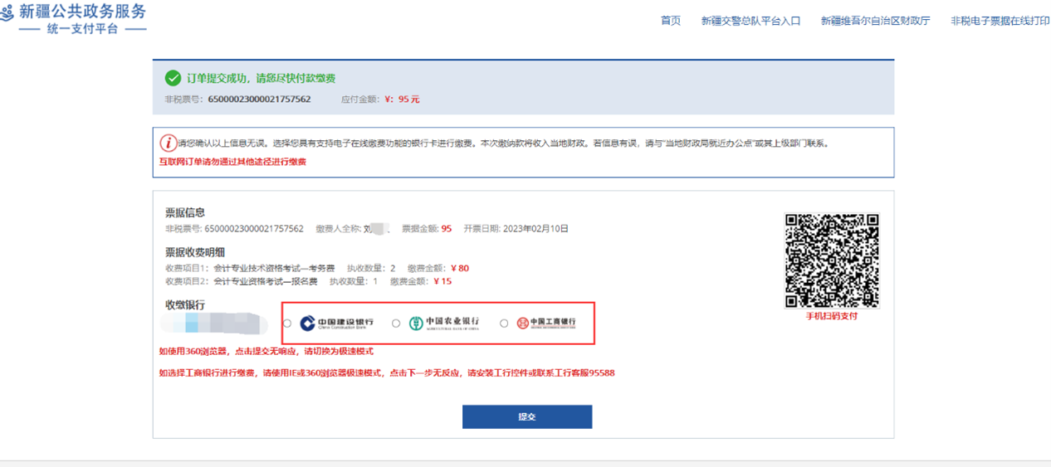The height and width of the screenshot is (467, 1051).
Task: Click the 非税票号 number in success banner
Action: click(x=258, y=100)
